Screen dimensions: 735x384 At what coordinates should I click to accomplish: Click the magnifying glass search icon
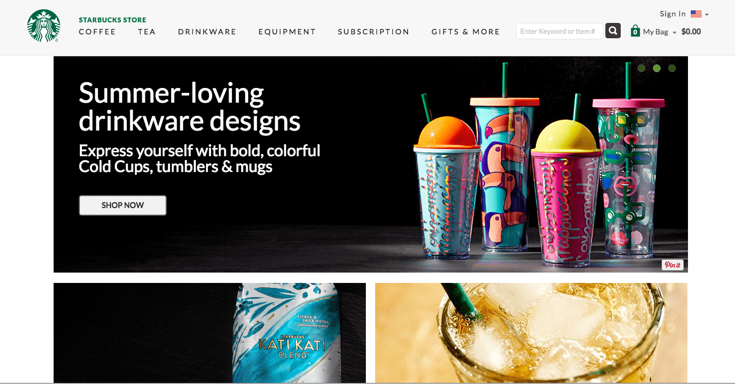point(613,31)
